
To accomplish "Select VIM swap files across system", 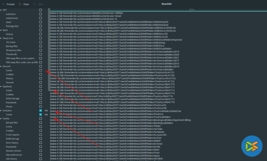I will (x=20, y=58).
